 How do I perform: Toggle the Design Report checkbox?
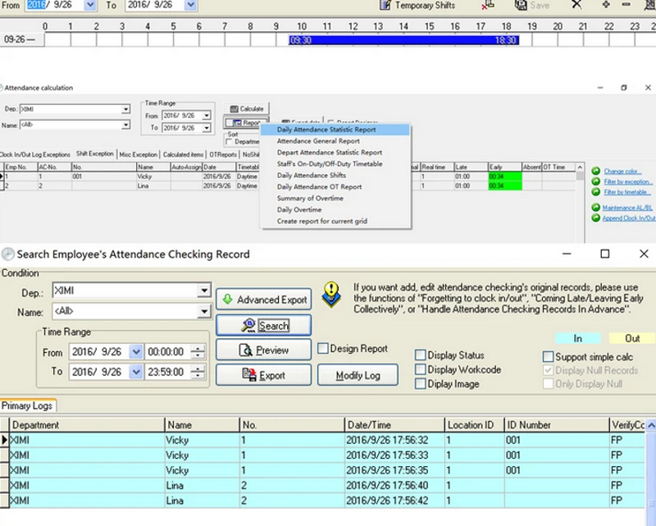point(323,349)
